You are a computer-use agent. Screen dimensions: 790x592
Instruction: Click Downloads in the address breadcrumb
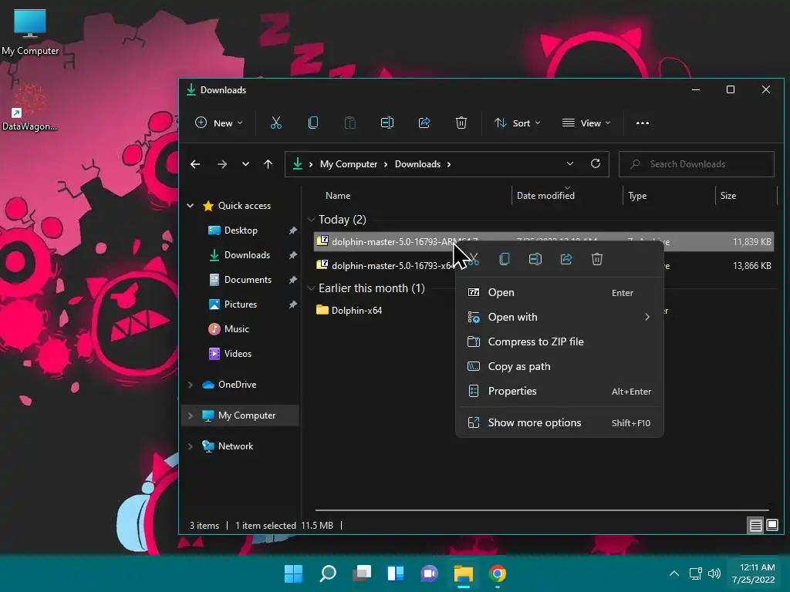417,164
